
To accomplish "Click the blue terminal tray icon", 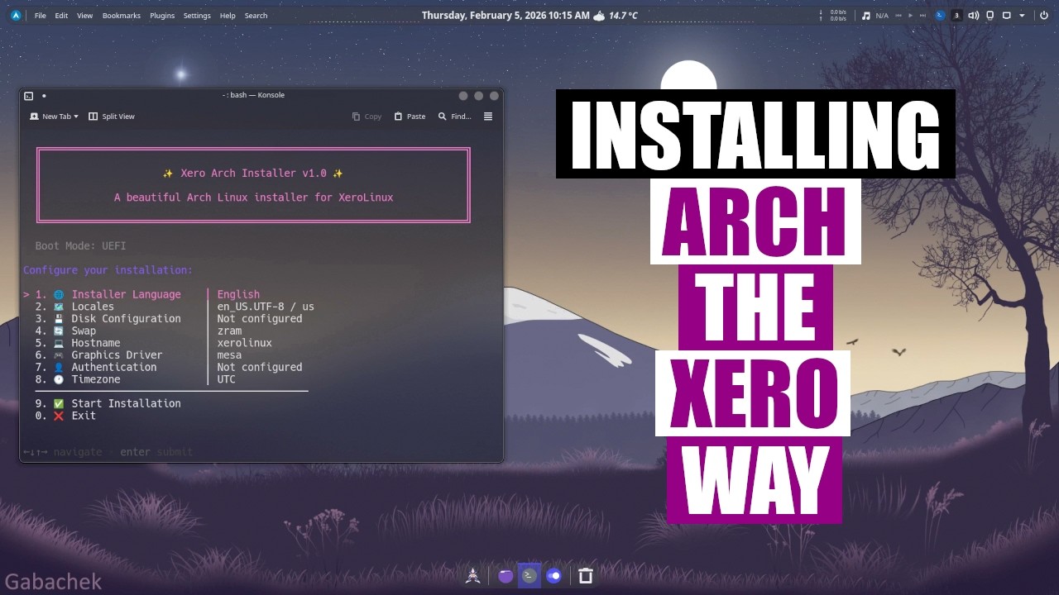I will tap(940, 15).
